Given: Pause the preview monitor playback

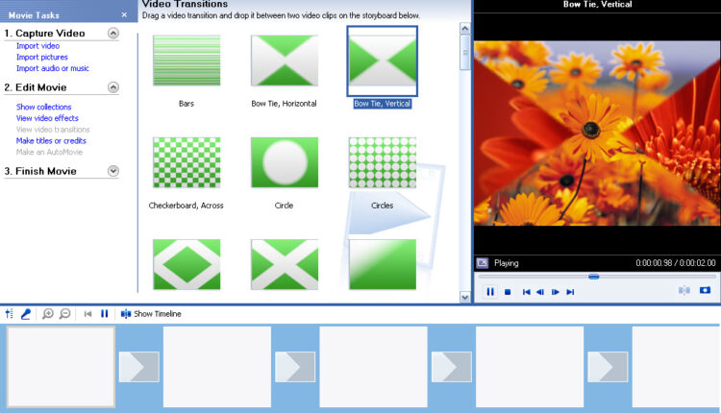Looking at the screenshot, I should coord(490,291).
